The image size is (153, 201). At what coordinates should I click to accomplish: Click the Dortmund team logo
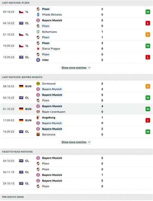tap(38, 84)
